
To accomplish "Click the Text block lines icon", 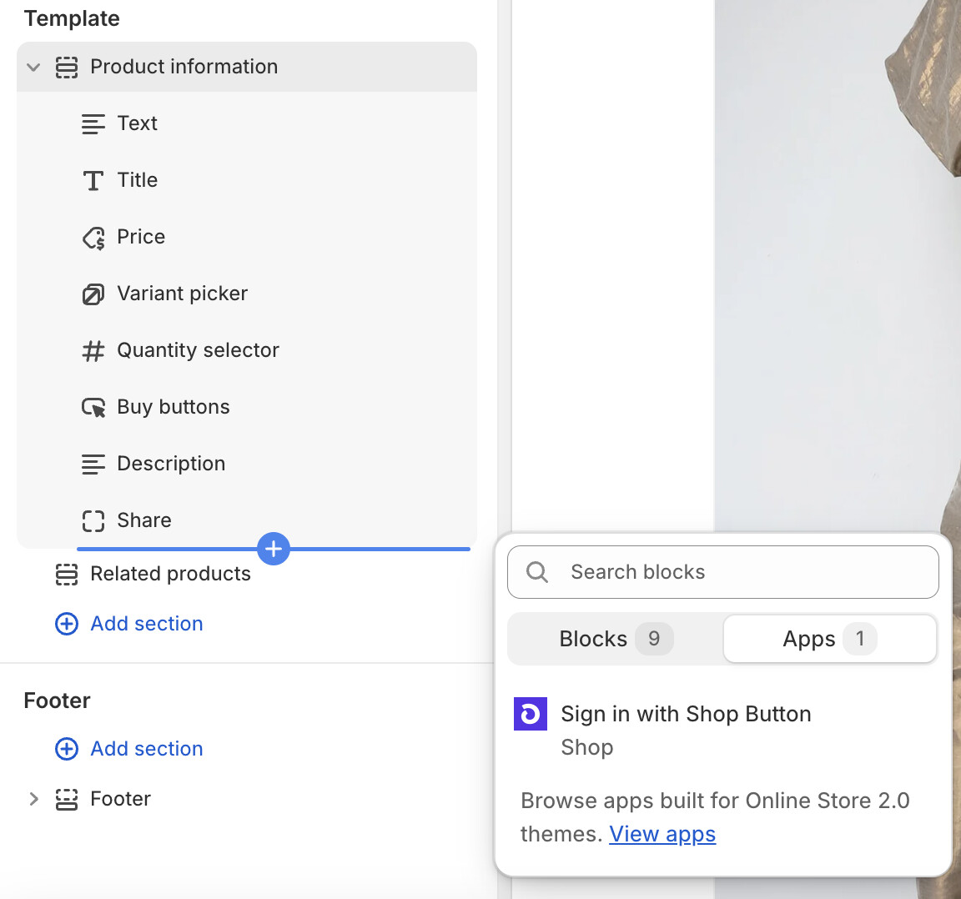I will coord(93,123).
